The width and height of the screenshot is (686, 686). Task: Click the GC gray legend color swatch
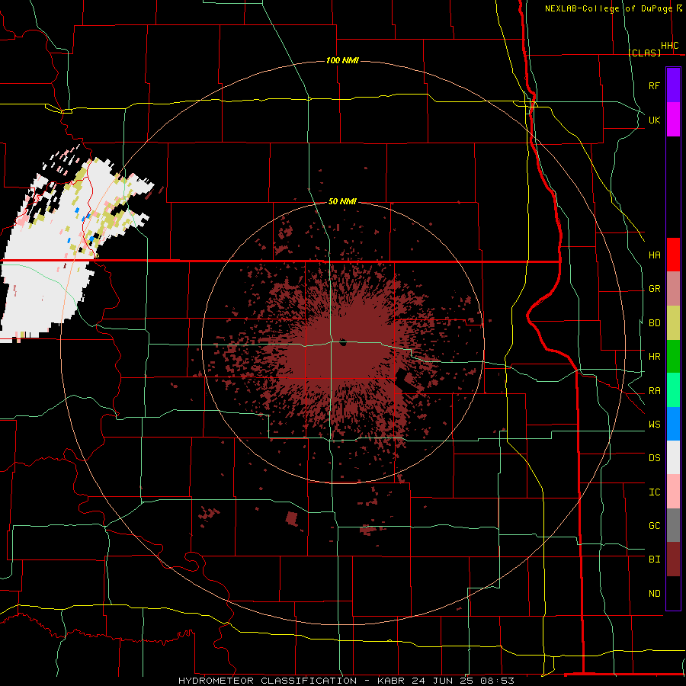click(673, 525)
